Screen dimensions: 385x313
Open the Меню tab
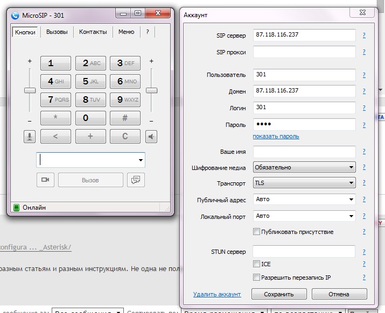[x=126, y=32]
